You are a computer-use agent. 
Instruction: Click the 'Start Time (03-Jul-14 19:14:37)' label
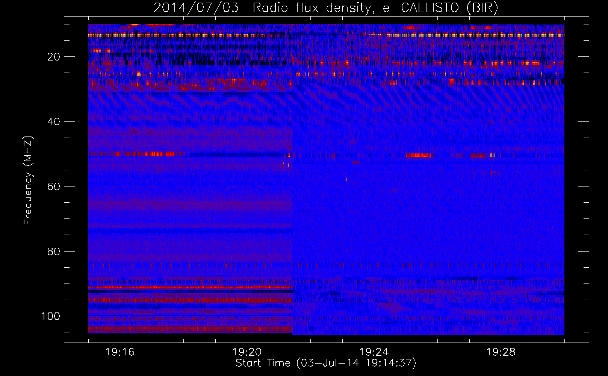point(326,363)
